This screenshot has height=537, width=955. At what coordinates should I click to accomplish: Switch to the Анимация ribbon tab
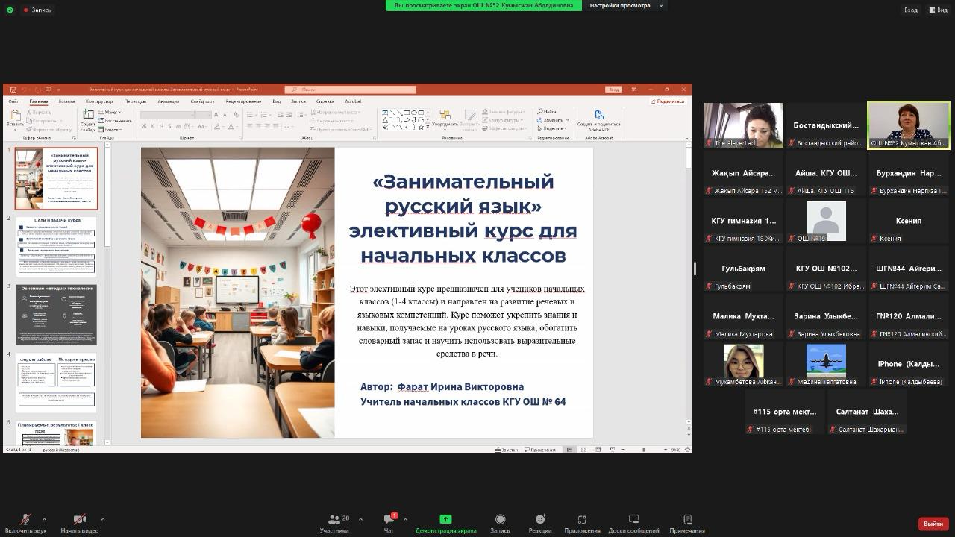click(169, 101)
